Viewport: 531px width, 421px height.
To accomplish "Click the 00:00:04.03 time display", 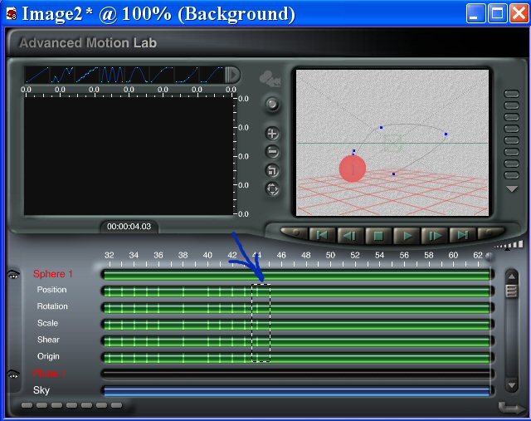I will [129, 227].
